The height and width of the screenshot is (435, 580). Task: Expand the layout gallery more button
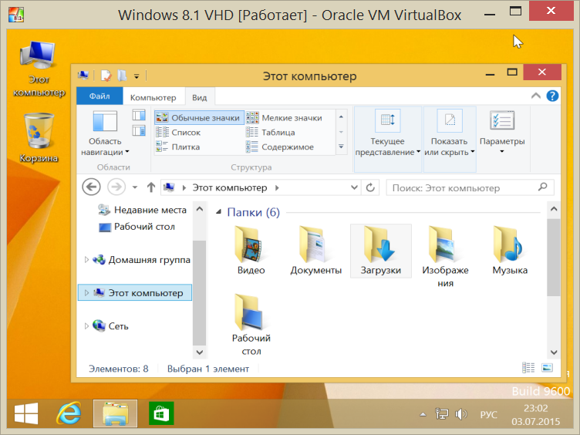point(341,147)
